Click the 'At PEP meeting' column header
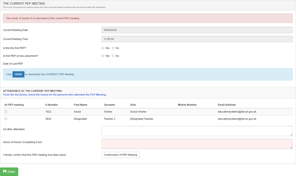The height and width of the screenshot is (176, 296). point(14,105)
